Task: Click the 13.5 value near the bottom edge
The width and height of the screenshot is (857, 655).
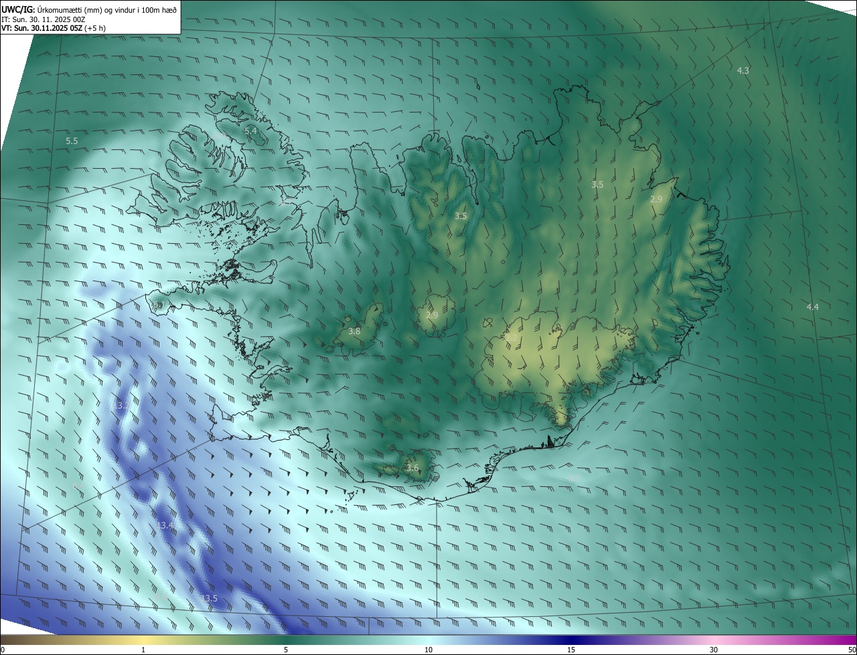Action: click(210, 598)
